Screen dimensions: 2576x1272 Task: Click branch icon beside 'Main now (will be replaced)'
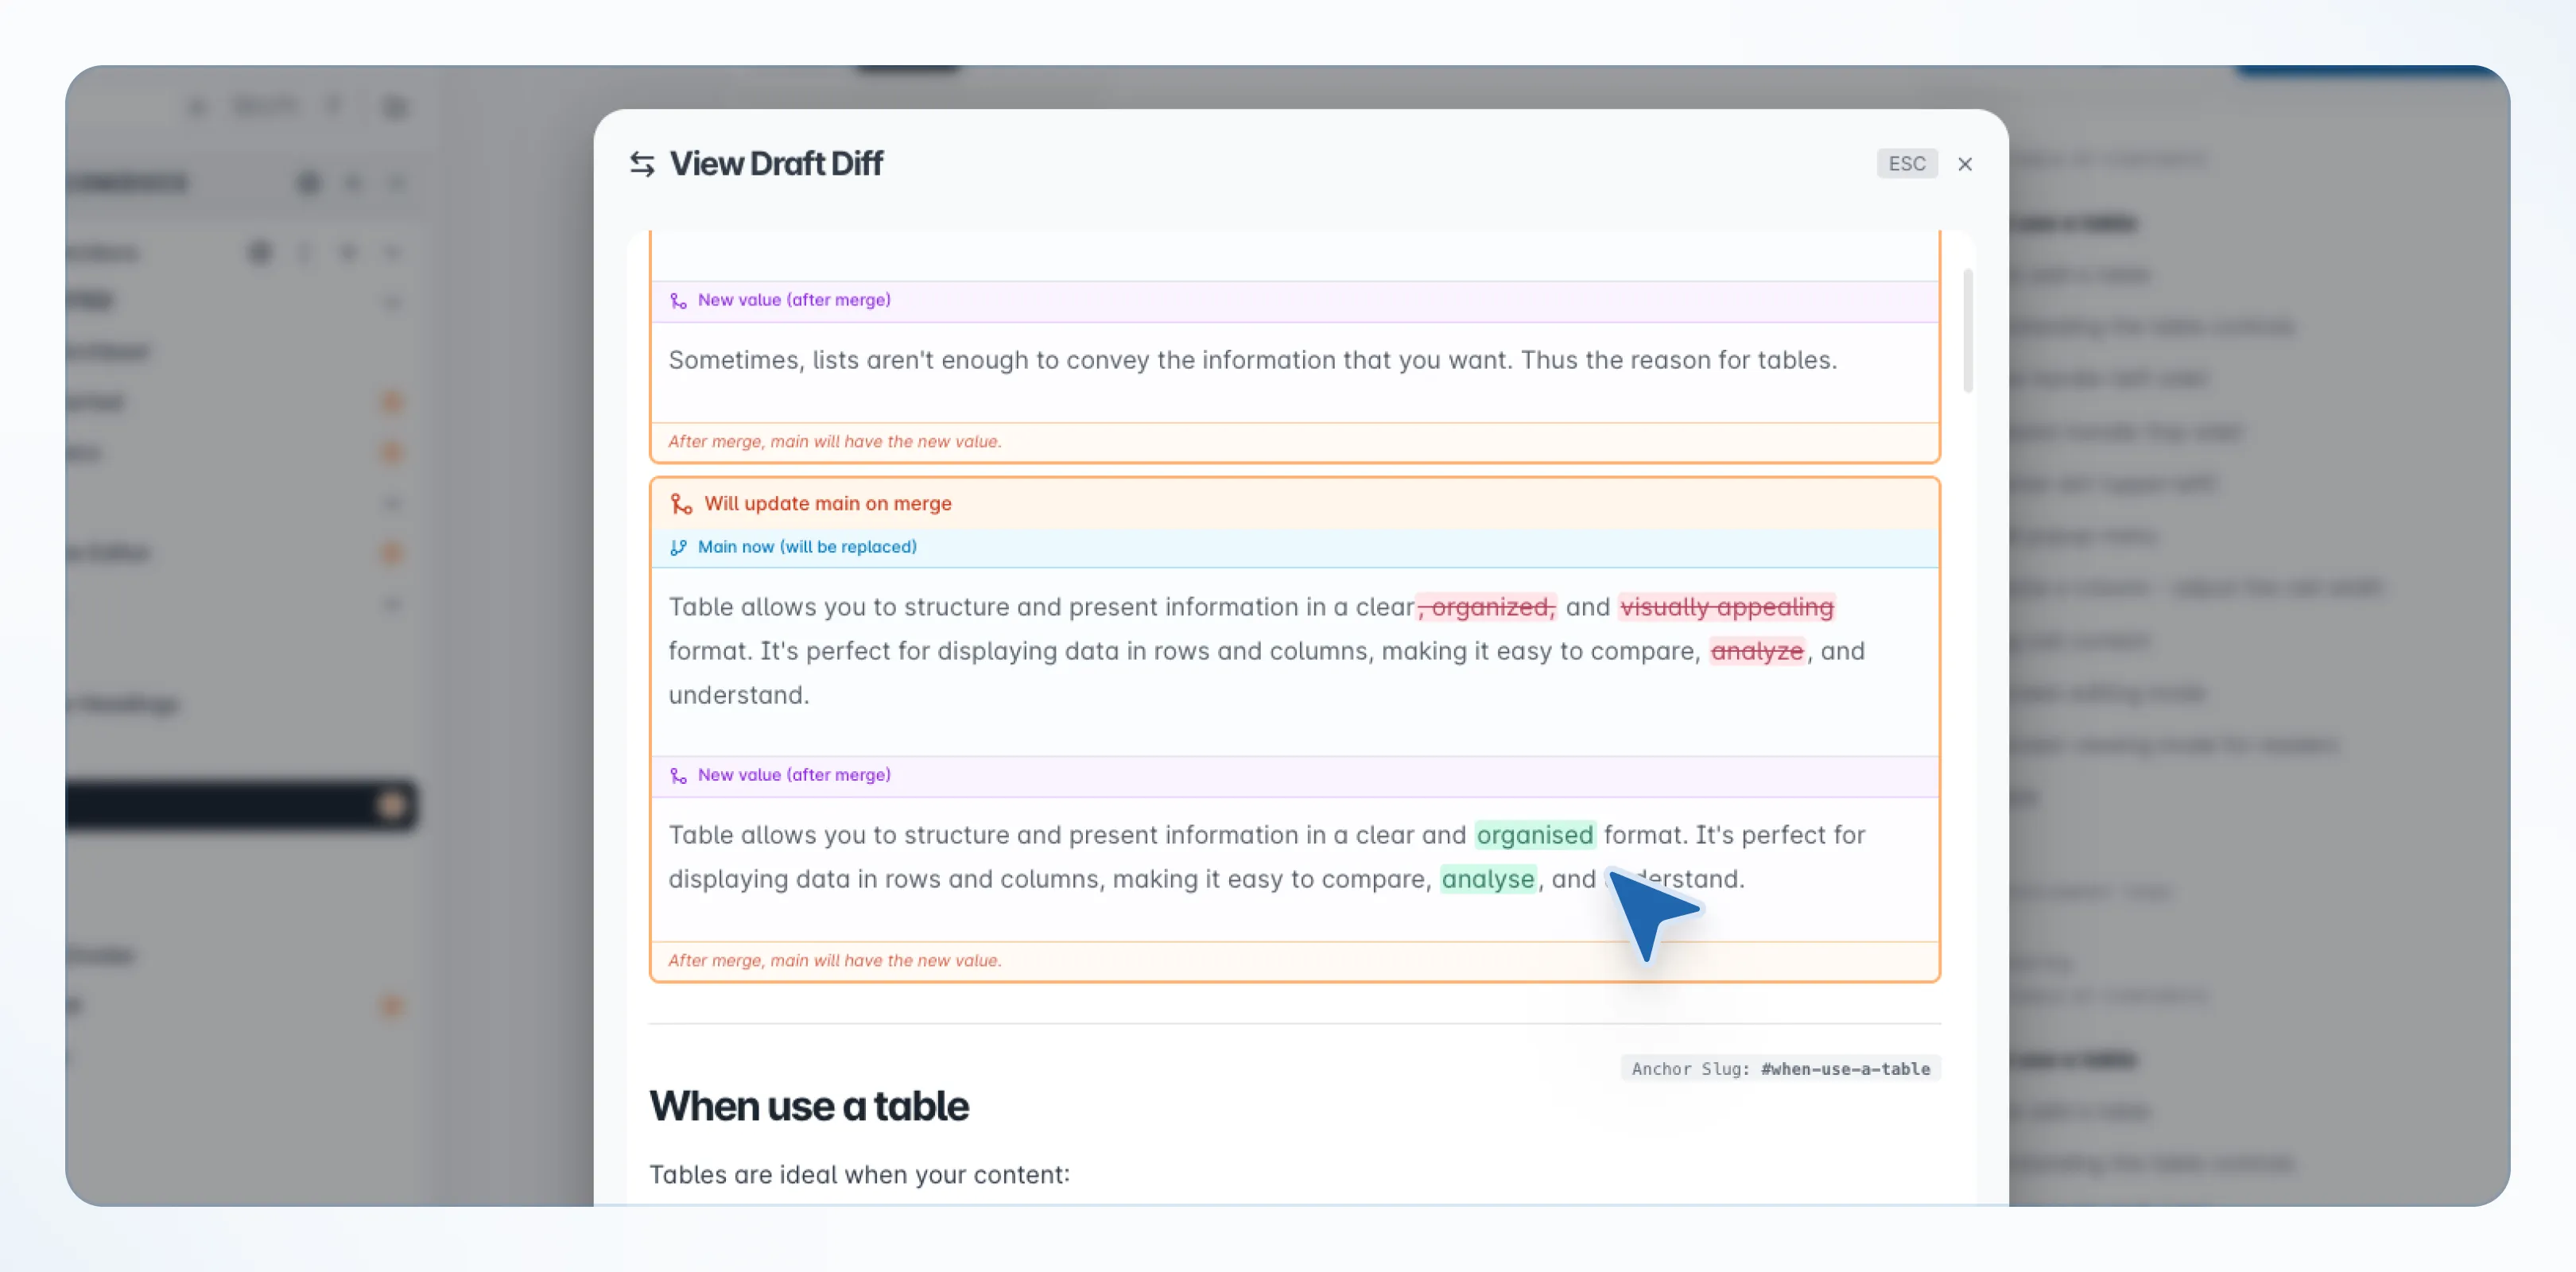tap(678, 547)
